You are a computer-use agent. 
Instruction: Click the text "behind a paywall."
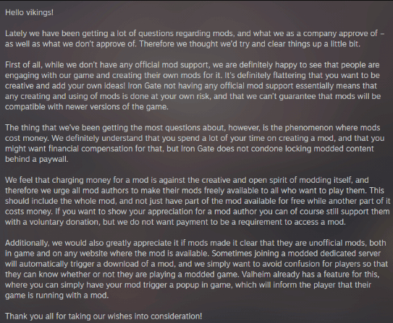click(37, 159)
